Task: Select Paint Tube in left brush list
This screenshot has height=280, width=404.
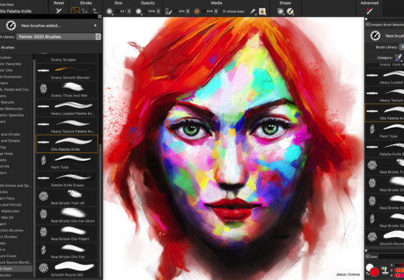Action: [66, 161]
